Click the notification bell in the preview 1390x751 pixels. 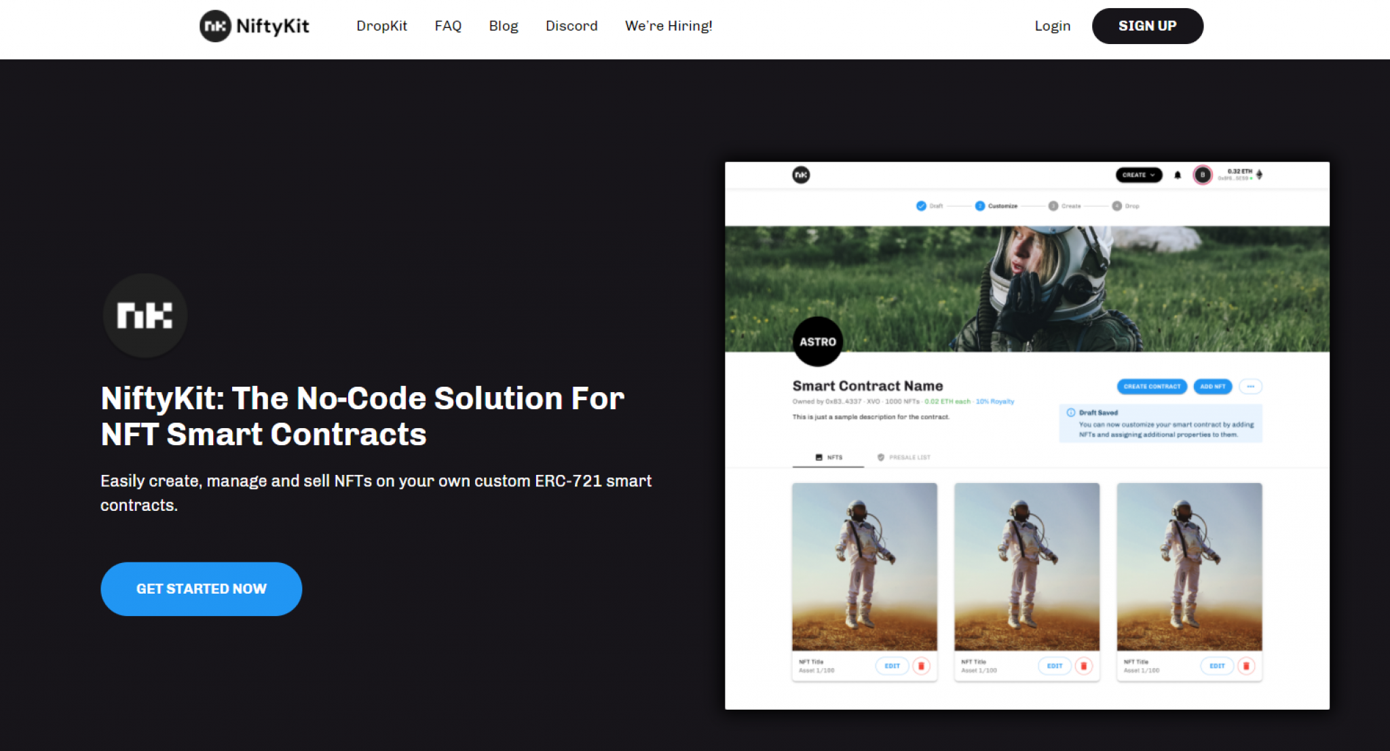click(x=1178, y=175)
